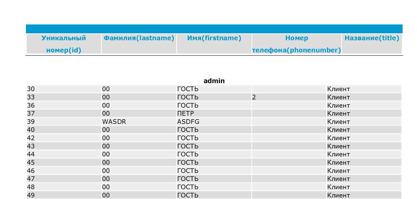Click the Имя(firstname) column header

coord(214,44)
